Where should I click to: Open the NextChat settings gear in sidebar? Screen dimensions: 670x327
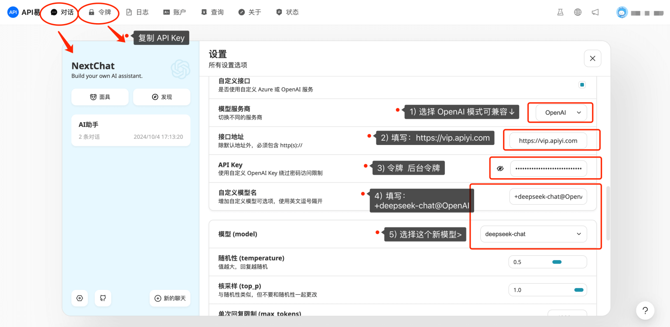point(79,298)
